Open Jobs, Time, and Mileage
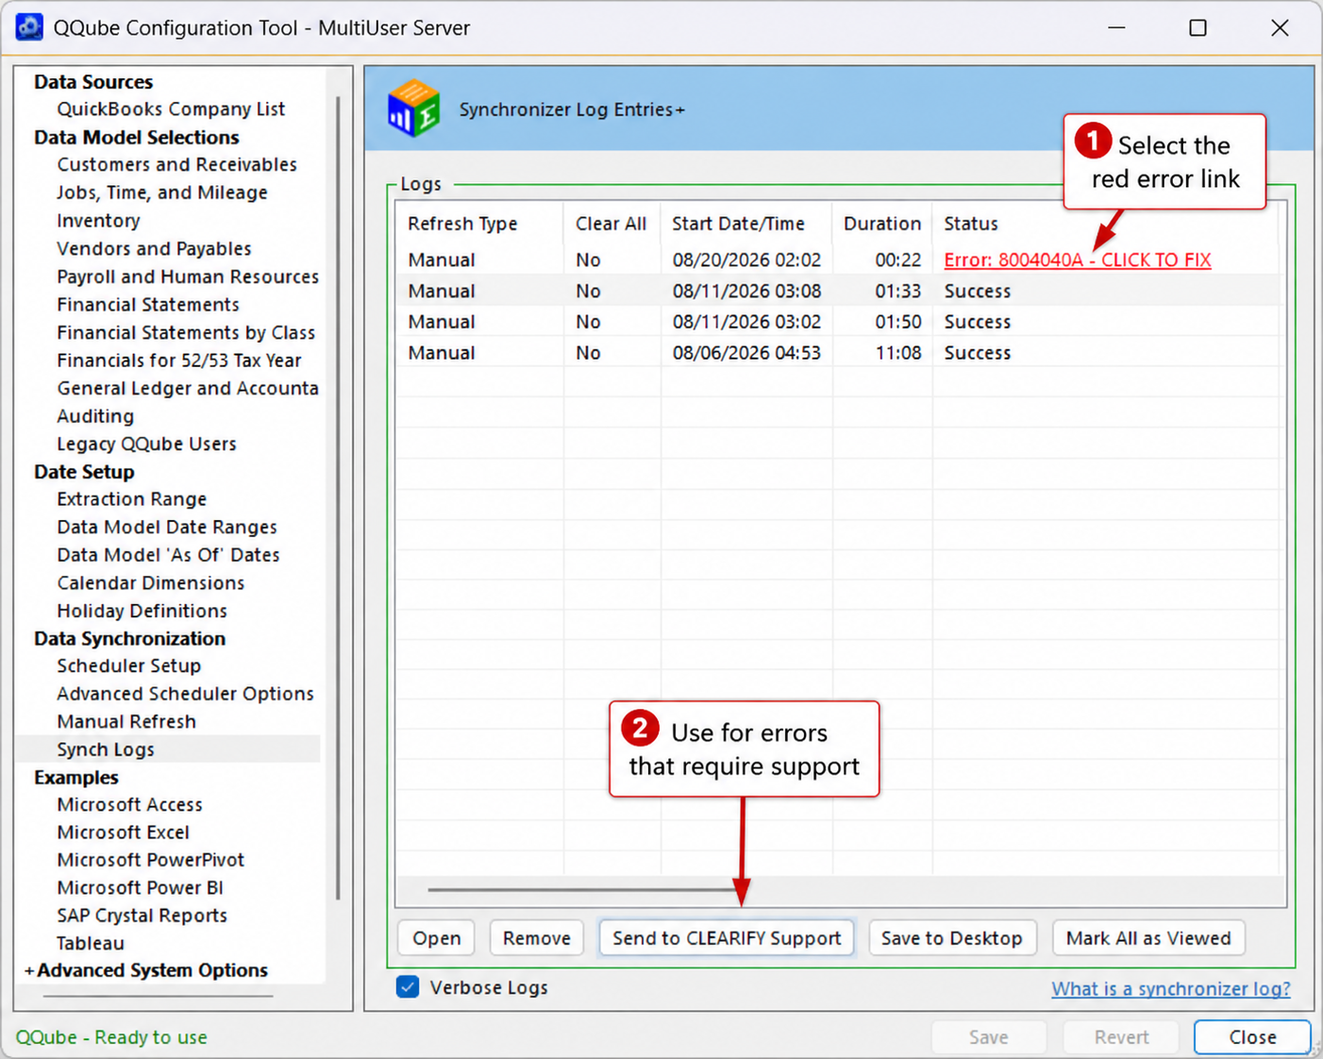 tap(162, 193)
